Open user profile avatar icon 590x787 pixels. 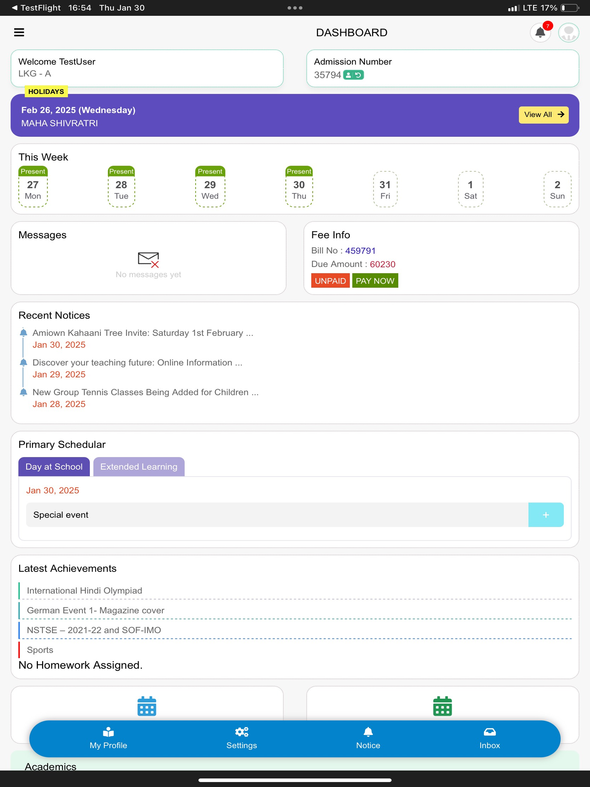569,32
